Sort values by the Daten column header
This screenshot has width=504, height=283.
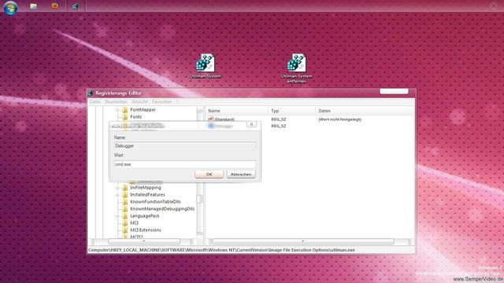[365, 111]
